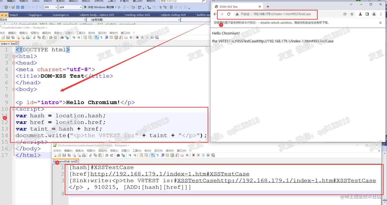Click the Save icon in Visual Studio toolbar
Screen dimensions: 387x205
click(x=18, y=7)
